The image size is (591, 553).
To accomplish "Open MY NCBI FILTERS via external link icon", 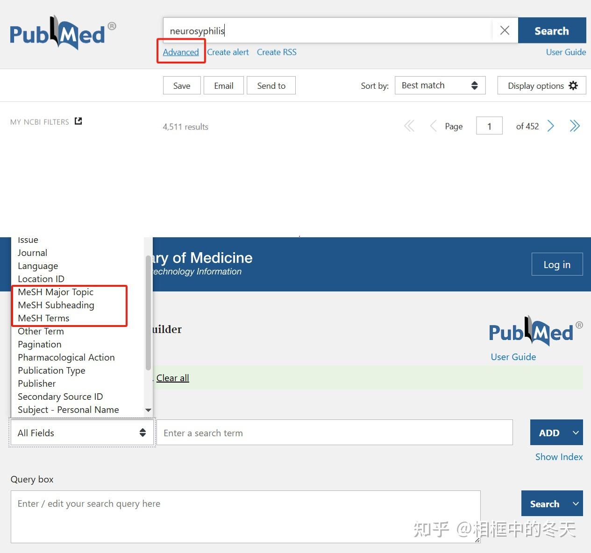I will [x=78, y=121].
